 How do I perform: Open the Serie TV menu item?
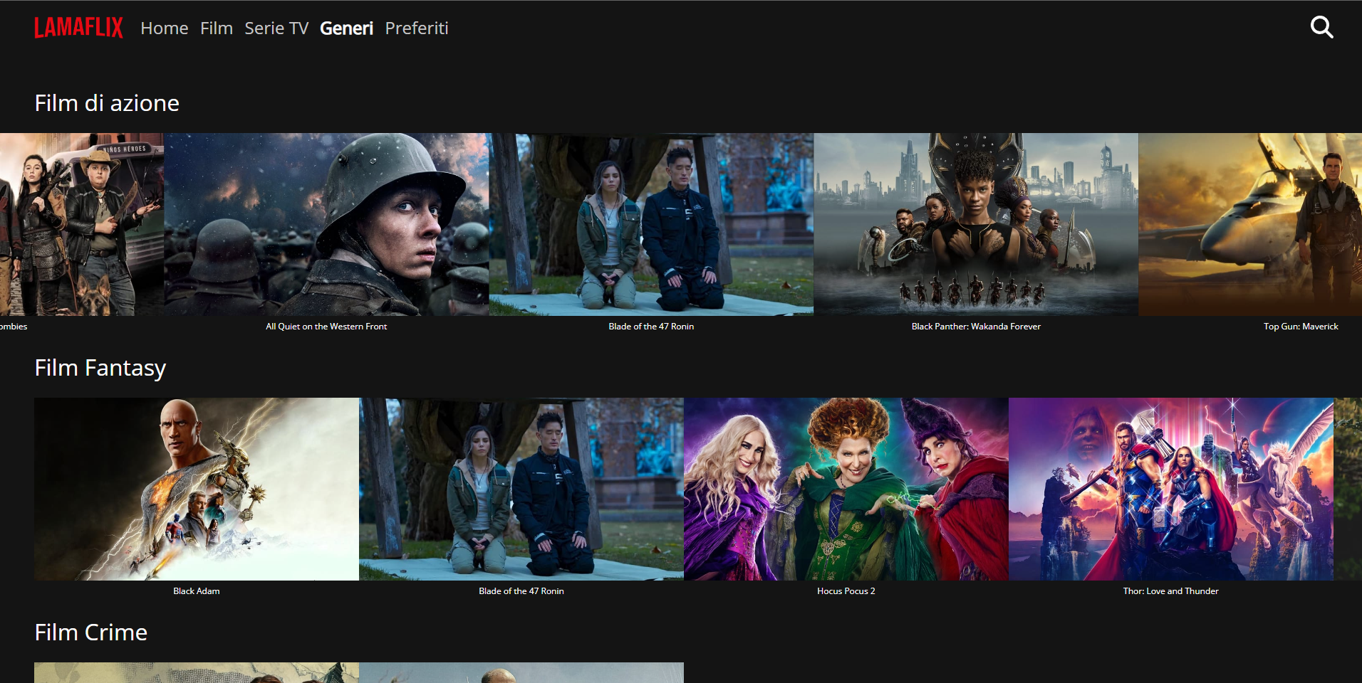click(276, 28)
